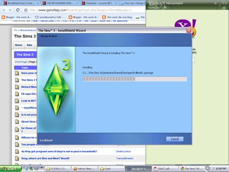Image resolution: width=229 pixels, height=172 pixels.
Task: Open the topic about Dina and Nina
Action: click(x=45, y=158)
